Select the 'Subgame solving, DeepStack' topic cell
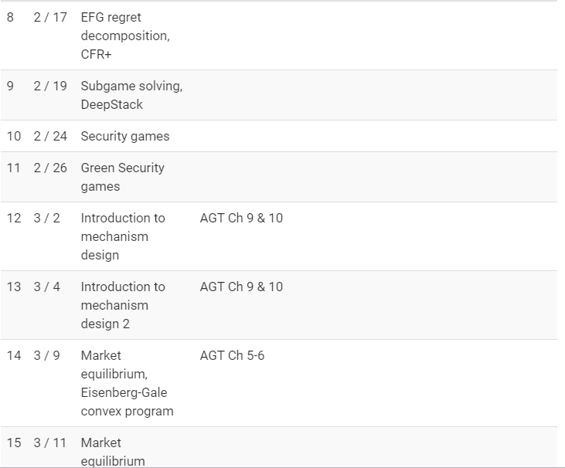The height and width of the screenshot is (468, 565). pyautogui.click(x=131, y=95)
